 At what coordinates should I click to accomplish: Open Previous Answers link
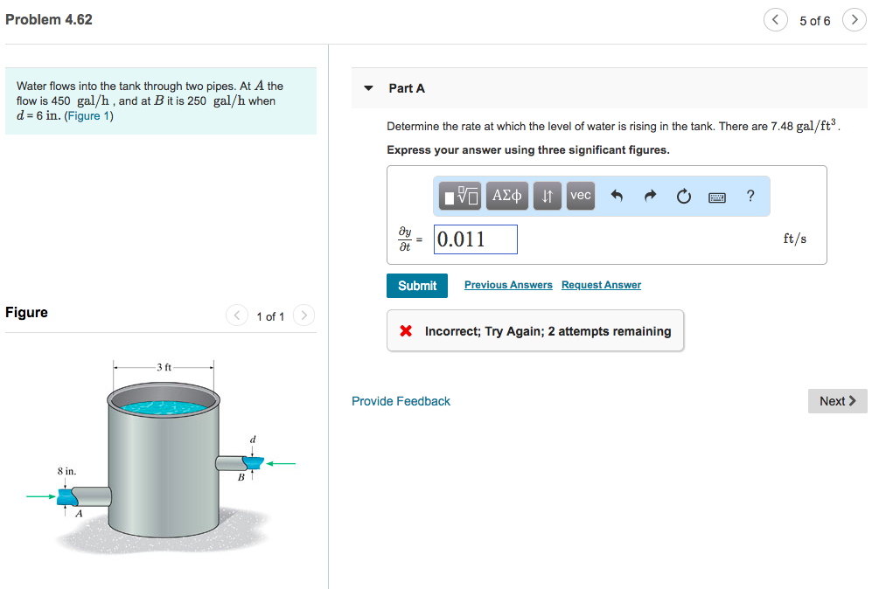(x=508, y=285)
